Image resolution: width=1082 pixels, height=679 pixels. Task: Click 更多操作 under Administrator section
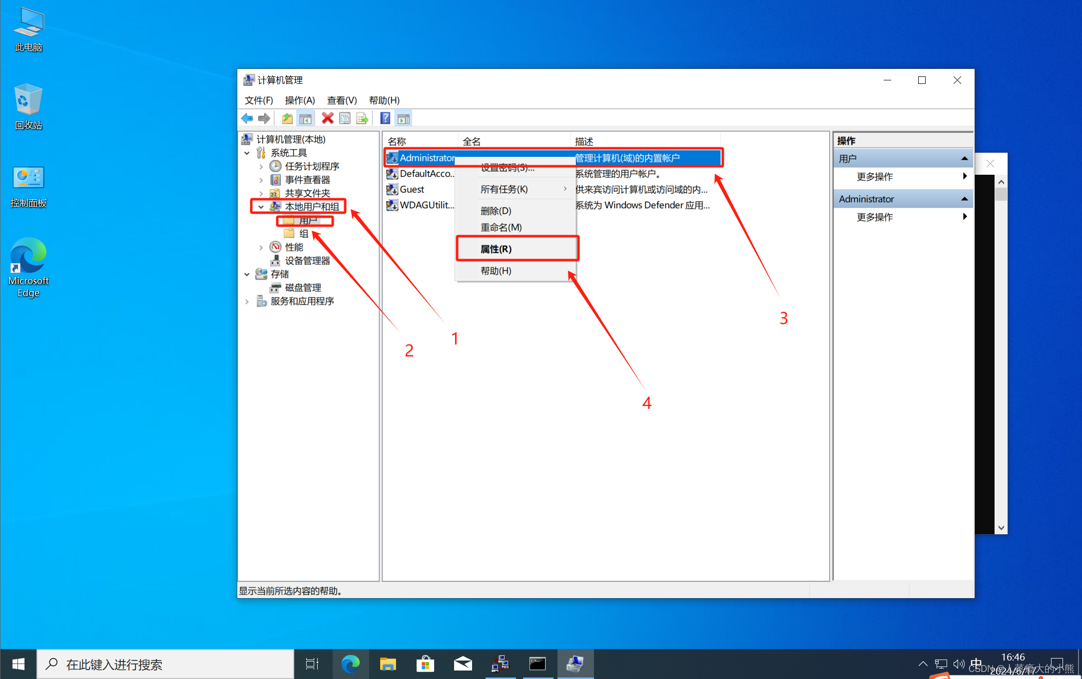click(874, 217)
